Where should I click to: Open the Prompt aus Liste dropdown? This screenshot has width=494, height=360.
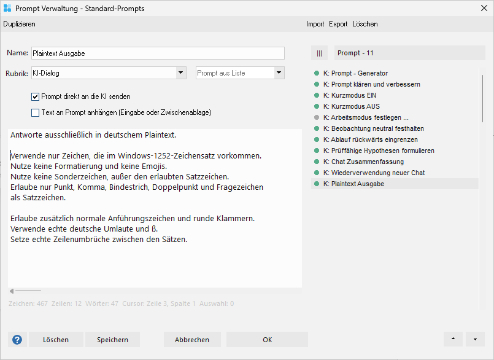point(279,73)
